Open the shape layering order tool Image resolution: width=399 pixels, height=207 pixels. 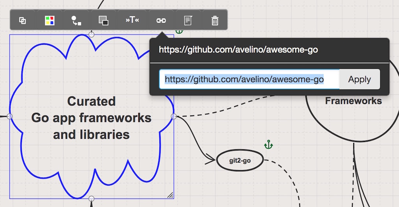[103, 21]
